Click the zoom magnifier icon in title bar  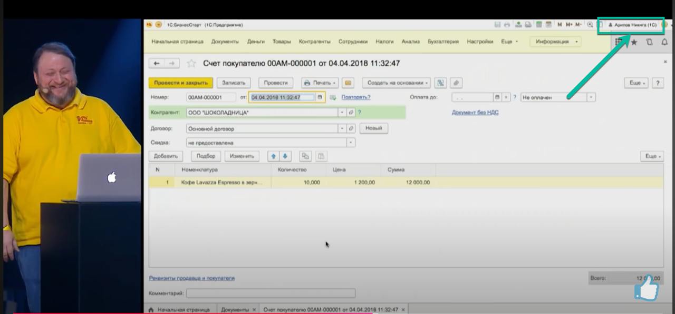click(590, 24)
